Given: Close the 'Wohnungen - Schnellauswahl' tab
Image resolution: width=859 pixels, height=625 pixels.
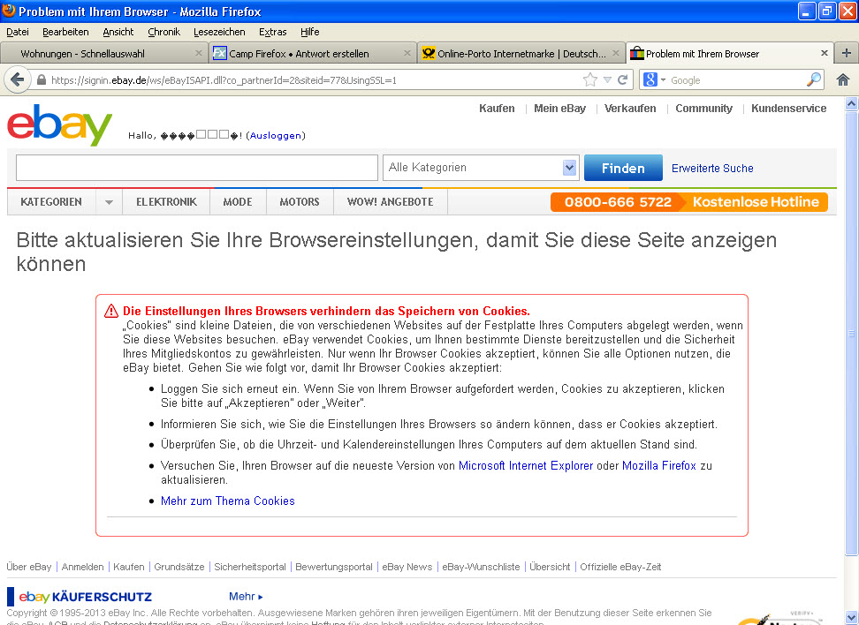Looking at the screenshot, I should pyautogui.click(x=198, y=53).
